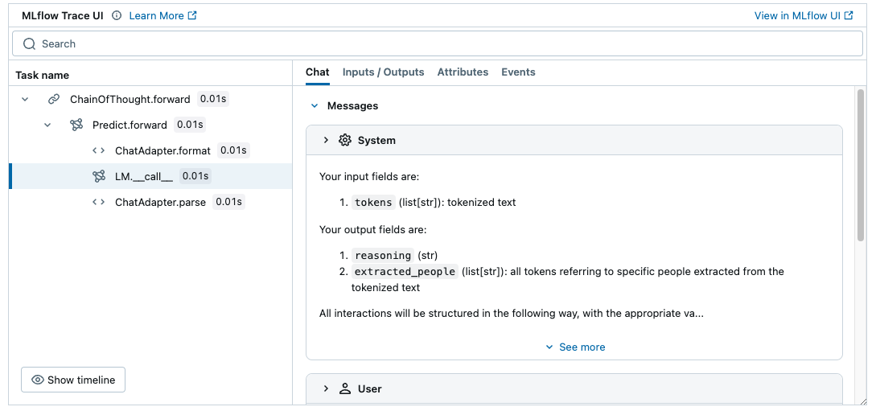Select the LM.__call__ span row
876x415 pixels.
point(150,176)
